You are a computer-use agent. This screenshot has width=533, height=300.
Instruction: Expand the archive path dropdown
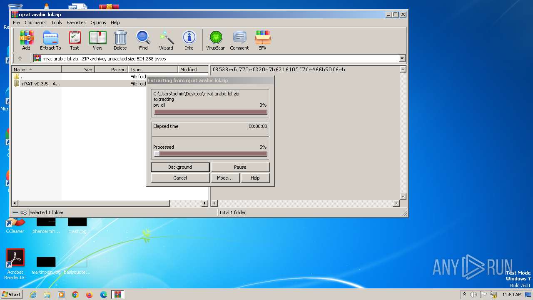pos(402,59)
